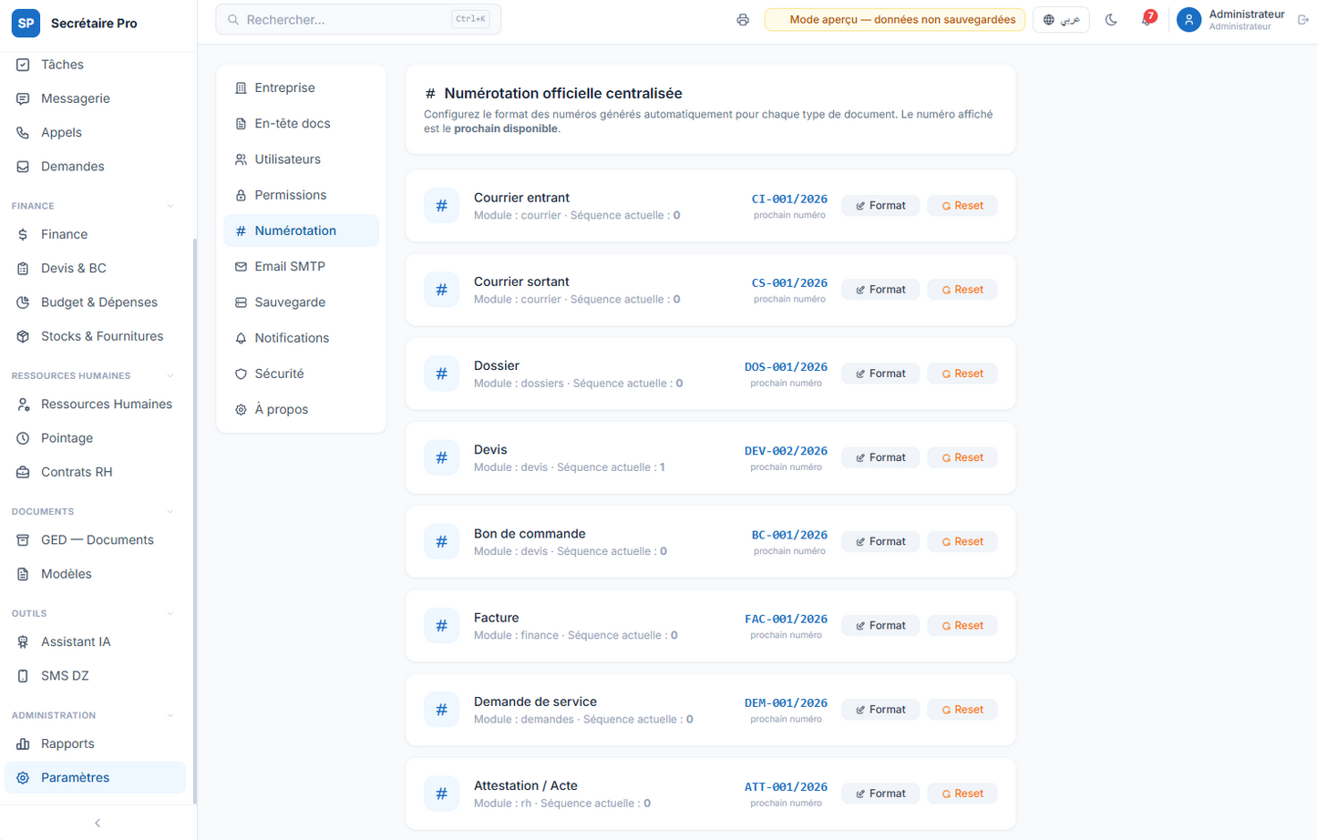This screenshot has height=840, width=1317.
Task: Click the person icon for Ressources Humaines
Action: [x=23, y=404]
